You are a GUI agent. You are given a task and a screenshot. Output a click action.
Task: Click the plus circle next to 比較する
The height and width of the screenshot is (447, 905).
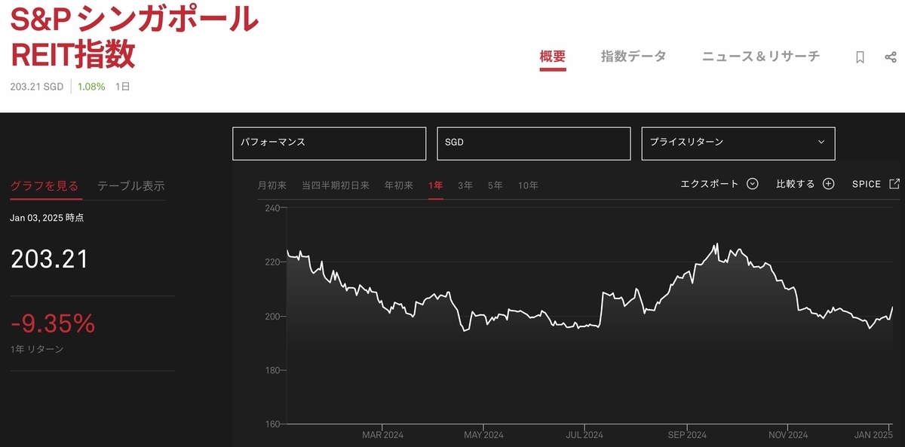828,184
